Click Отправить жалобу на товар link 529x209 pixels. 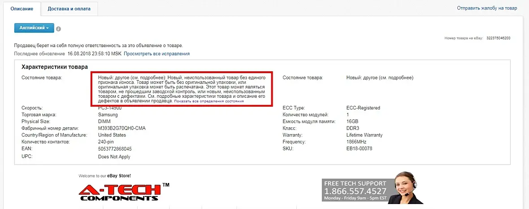point(487,8)
